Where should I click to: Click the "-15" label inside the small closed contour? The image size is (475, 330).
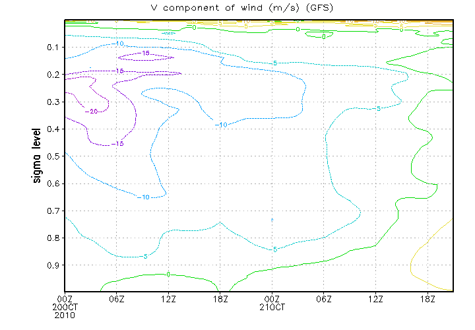tap(144, 53)
